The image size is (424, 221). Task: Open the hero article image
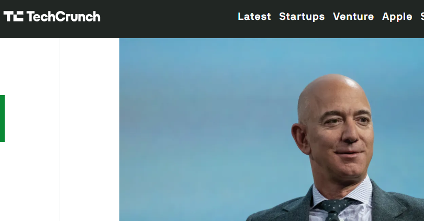click(272, 130)
